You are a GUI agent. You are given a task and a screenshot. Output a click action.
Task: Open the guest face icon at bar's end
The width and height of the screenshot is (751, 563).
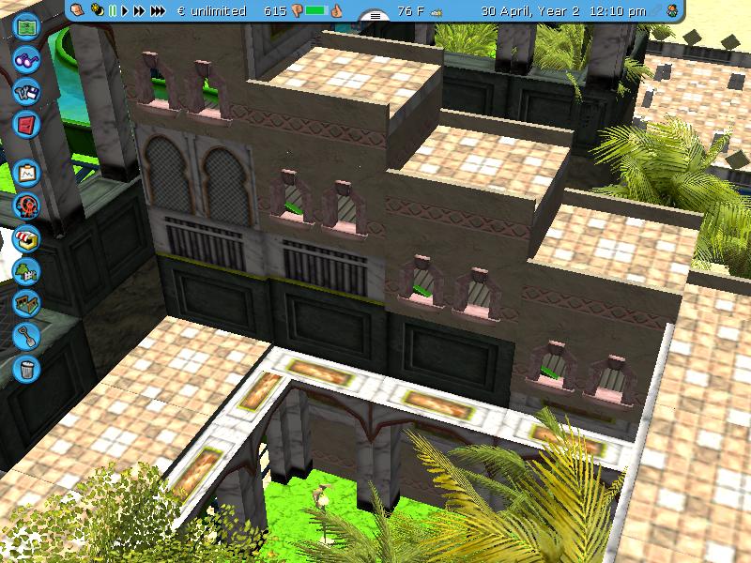673,10
